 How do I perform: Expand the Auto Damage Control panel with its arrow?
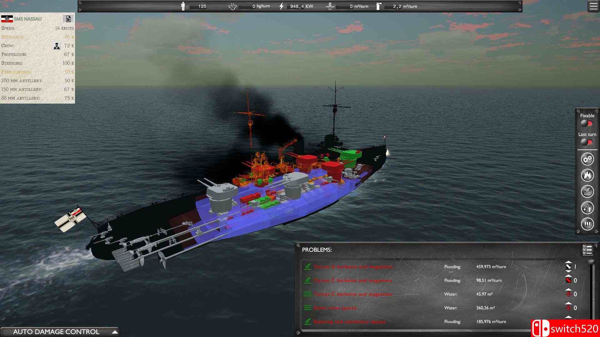click(116, 332)
